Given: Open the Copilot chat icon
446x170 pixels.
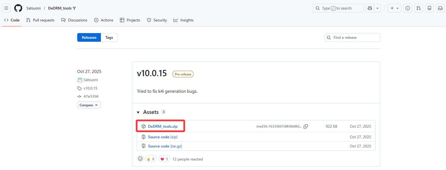Looking at the screenshot, I should click(x=370, y=8).
